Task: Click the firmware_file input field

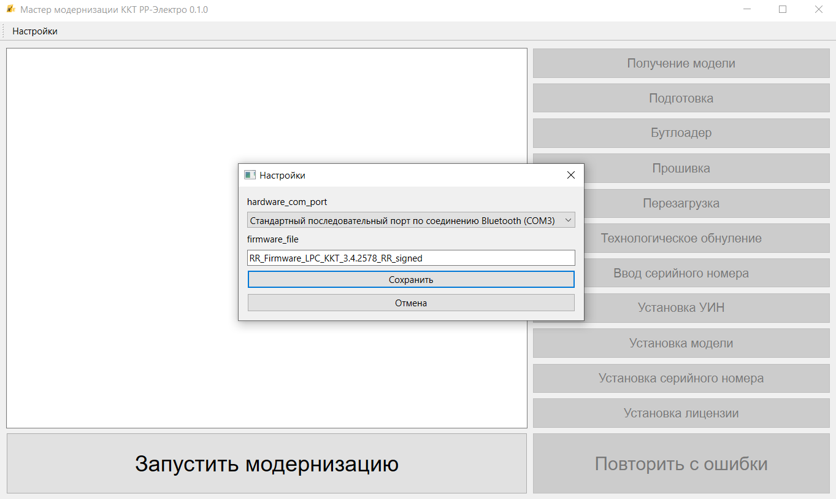Action: 411,258
